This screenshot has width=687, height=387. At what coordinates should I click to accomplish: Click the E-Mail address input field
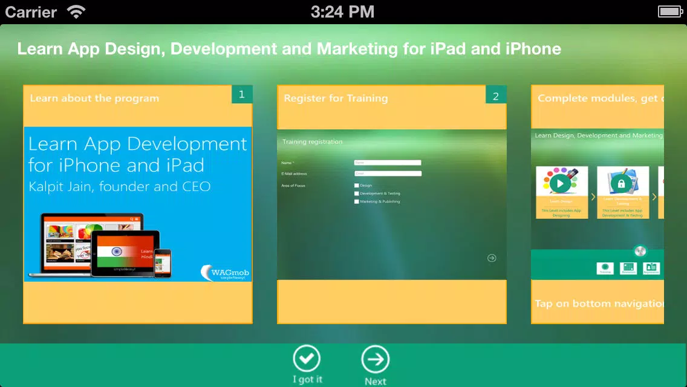(x=388, y=174)
